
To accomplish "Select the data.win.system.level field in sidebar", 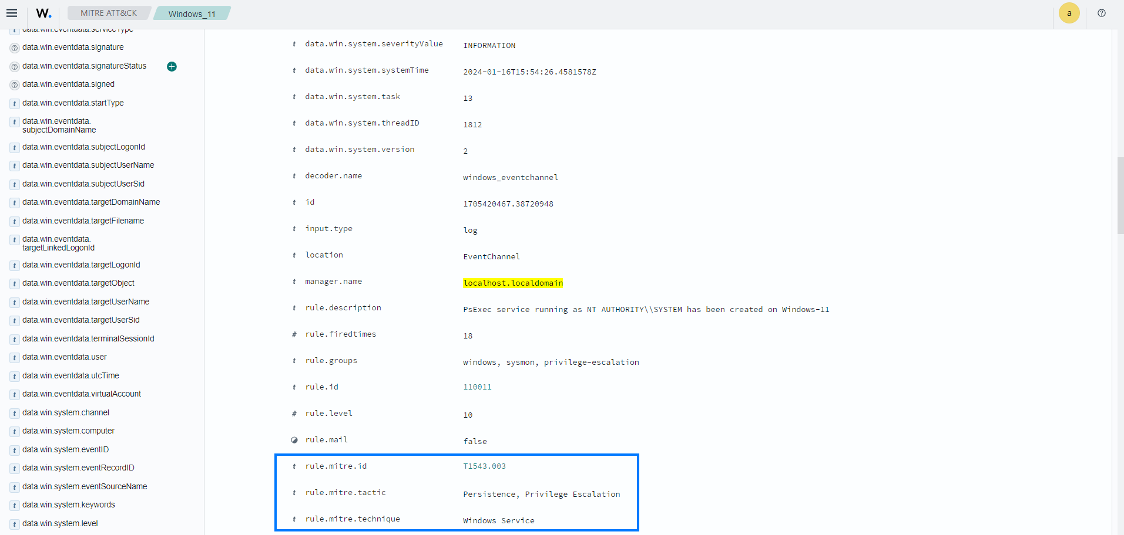I will tap(60, 523).
